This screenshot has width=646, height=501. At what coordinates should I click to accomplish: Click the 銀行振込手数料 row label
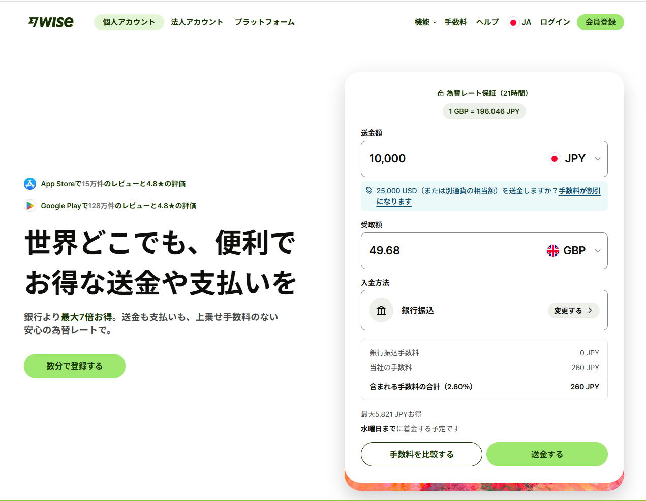394,353
